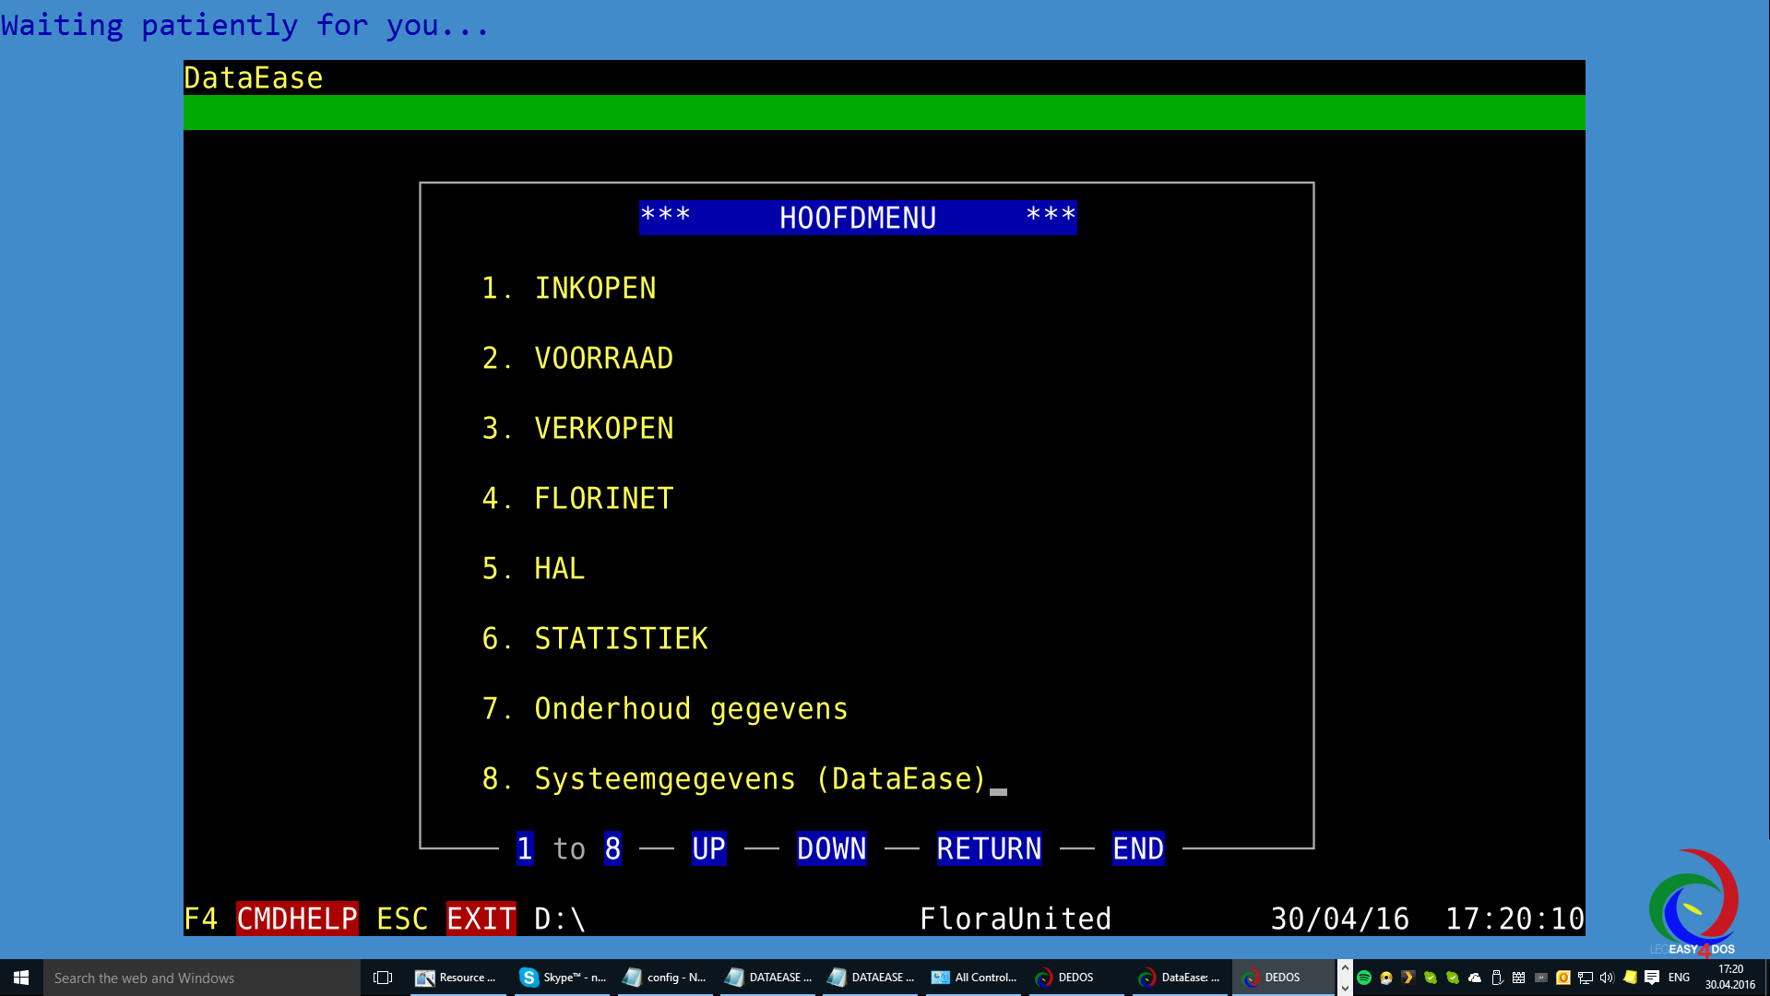Click the highlighted 8 range hint
Viewport: 1770px width, 996px height.
[x=612, y=848]
